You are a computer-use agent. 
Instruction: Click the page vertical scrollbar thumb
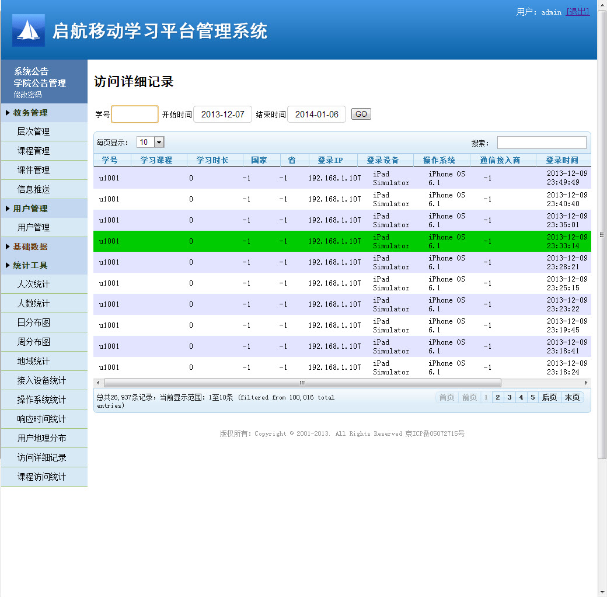602,235
